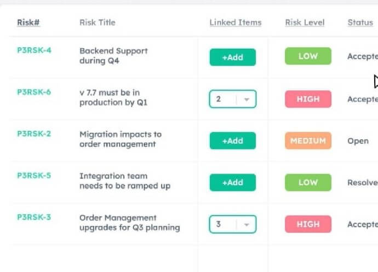Click +Add for Migration impacts risk
Screen dimensions: 378x272
click(x=232, y=141)
